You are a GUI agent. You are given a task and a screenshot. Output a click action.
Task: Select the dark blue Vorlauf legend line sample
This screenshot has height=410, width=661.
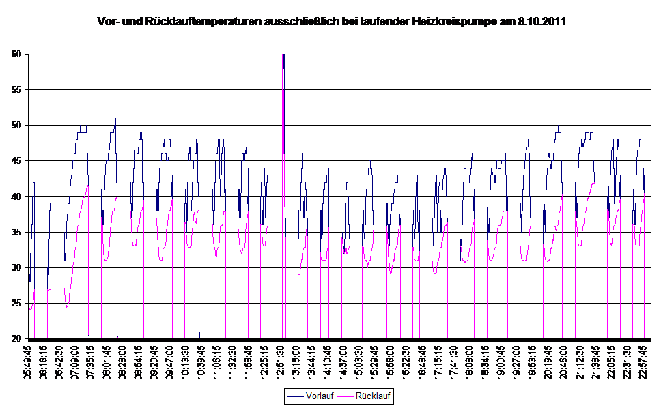(x=295, y=396)
